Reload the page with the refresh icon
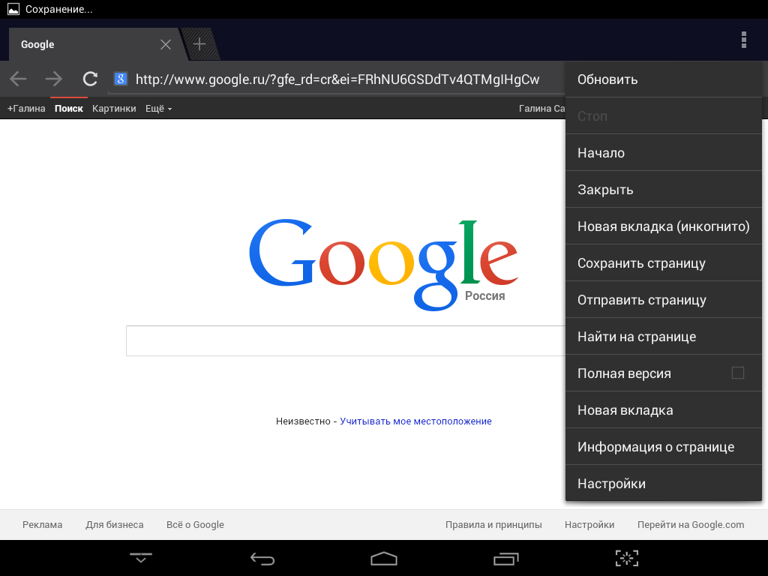Viewport: 768px width, 576px height. 90,79
